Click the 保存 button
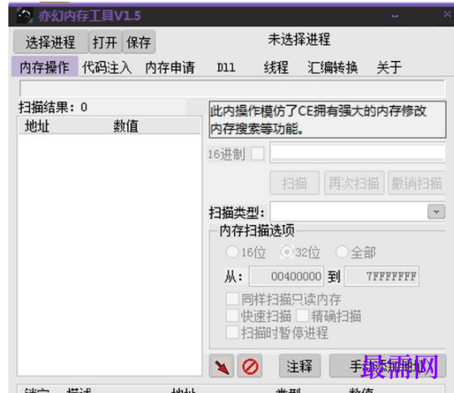454x393 pixels. pyautogui.click(x=139, y=43)
